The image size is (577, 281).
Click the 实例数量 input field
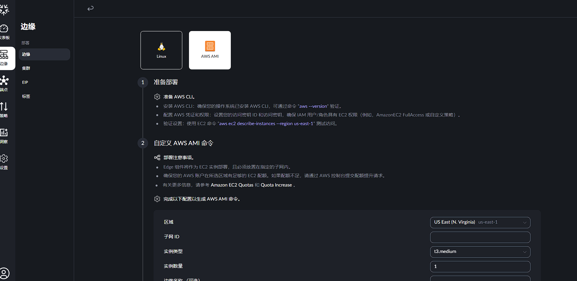tap(480, 267)
